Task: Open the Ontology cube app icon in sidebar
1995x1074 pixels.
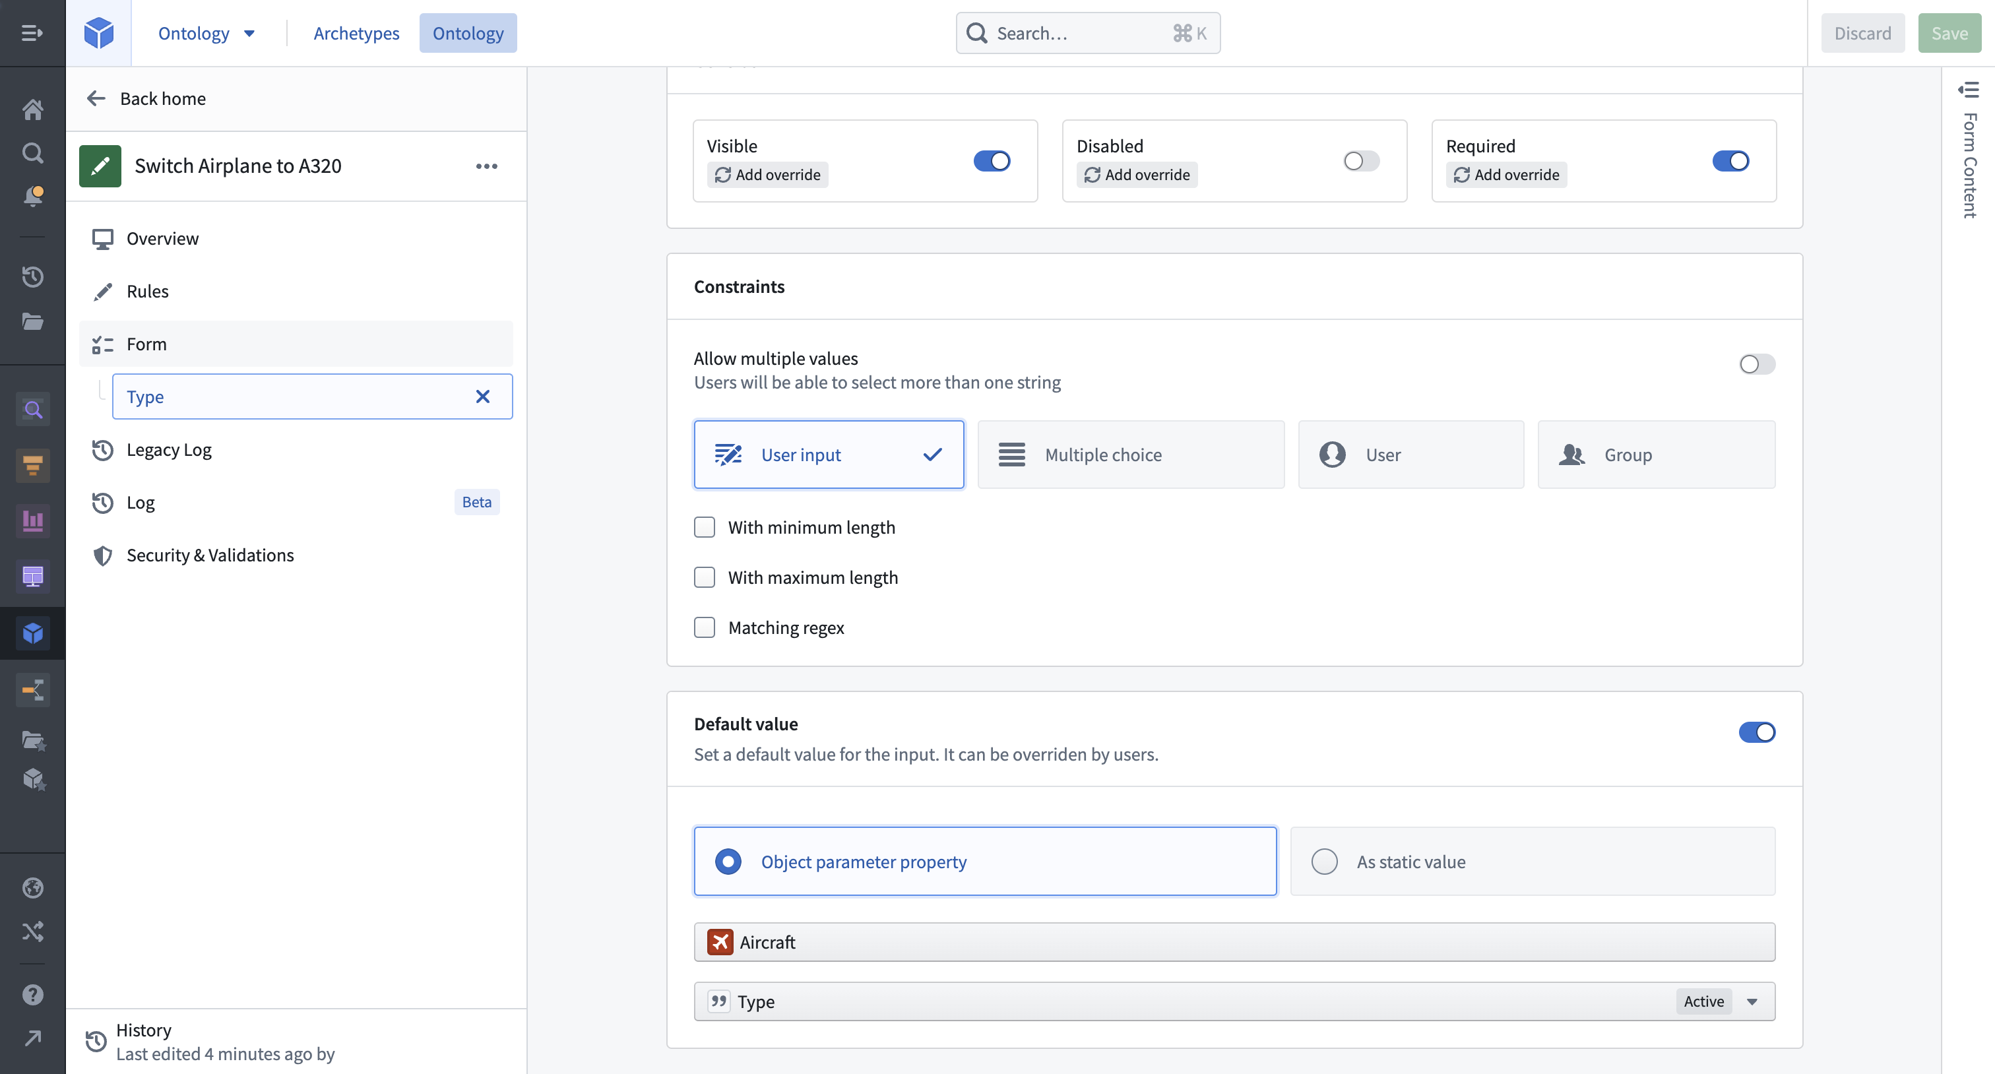Action: click(x=32, y=633)
